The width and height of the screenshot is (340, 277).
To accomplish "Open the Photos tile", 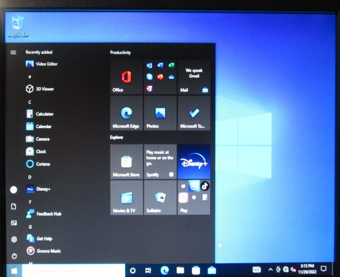I will click(160, 113).
